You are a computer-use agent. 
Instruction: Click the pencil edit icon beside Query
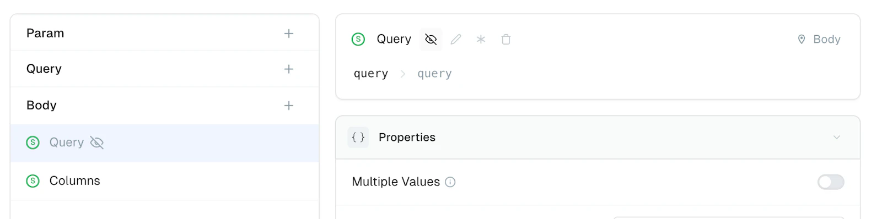coord(456,39)
